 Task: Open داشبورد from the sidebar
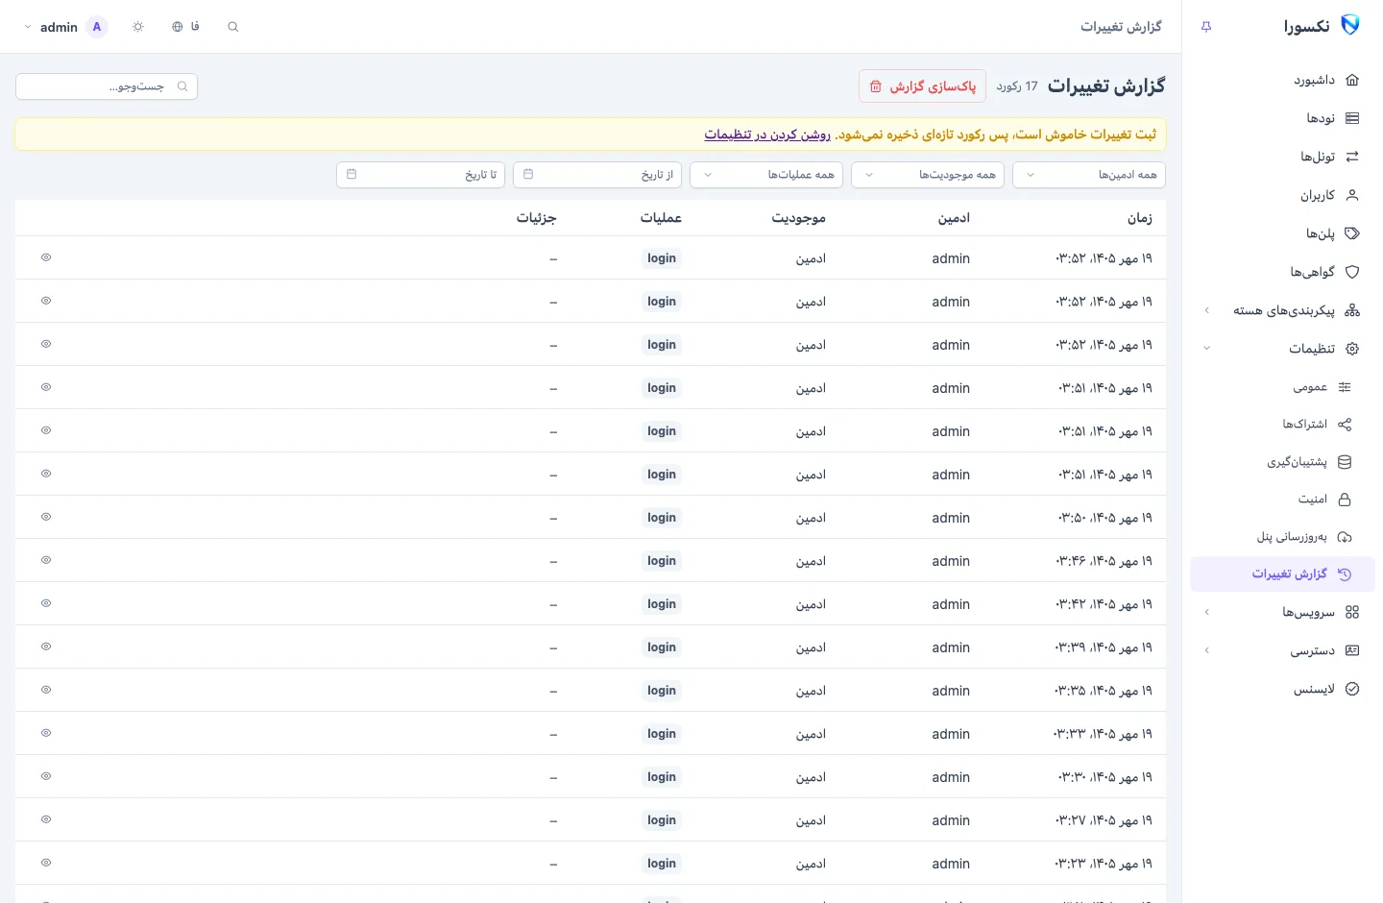1282,80
